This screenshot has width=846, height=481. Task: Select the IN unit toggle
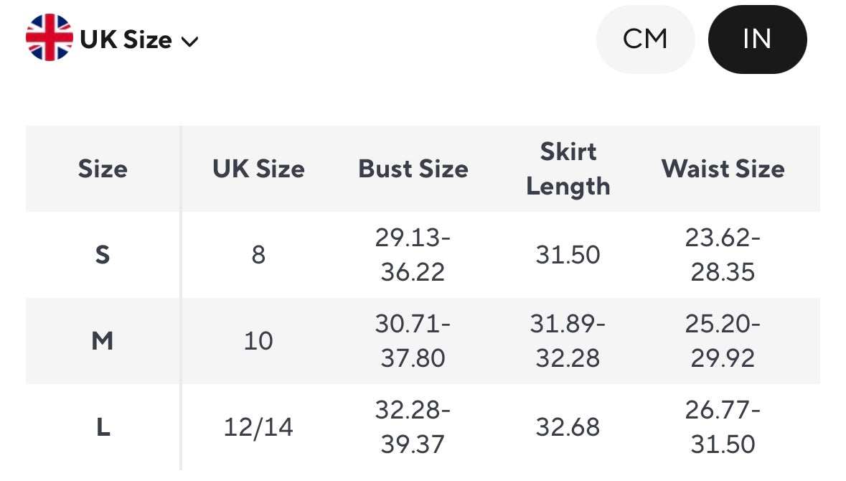(x=757, y=39)
